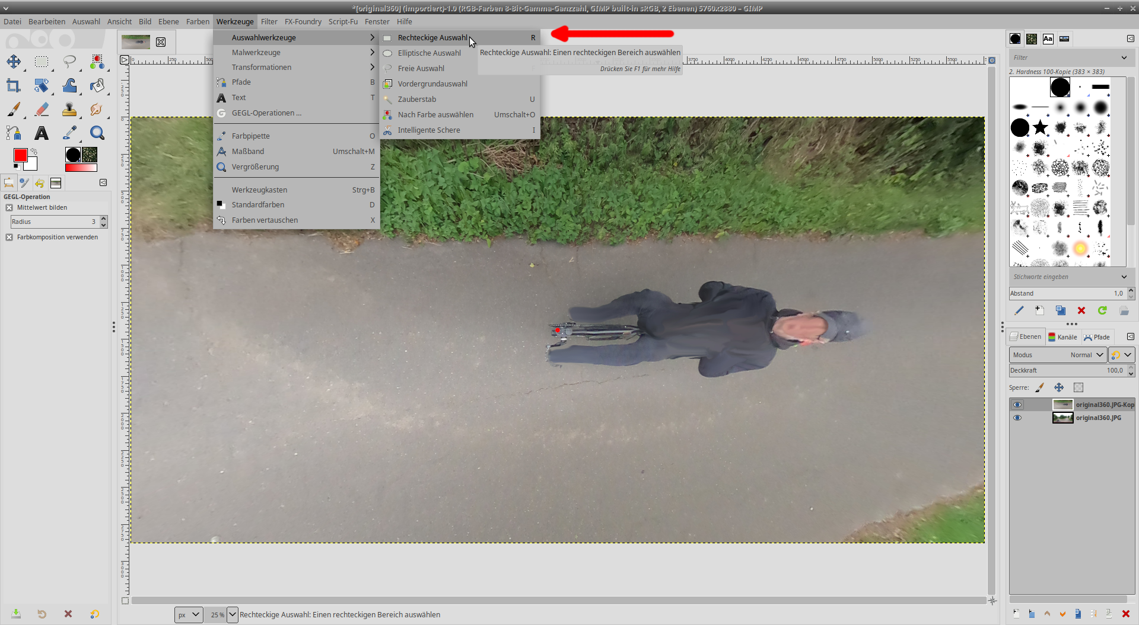Click the red delete brush icon
Image resolution: width=1139 pixels, height=625 pixels.
click(1081, 310)
